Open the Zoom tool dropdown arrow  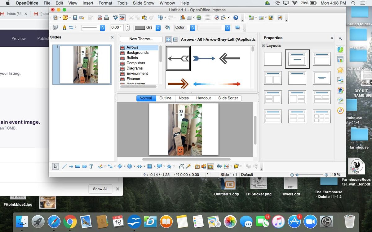click(228, 18)
